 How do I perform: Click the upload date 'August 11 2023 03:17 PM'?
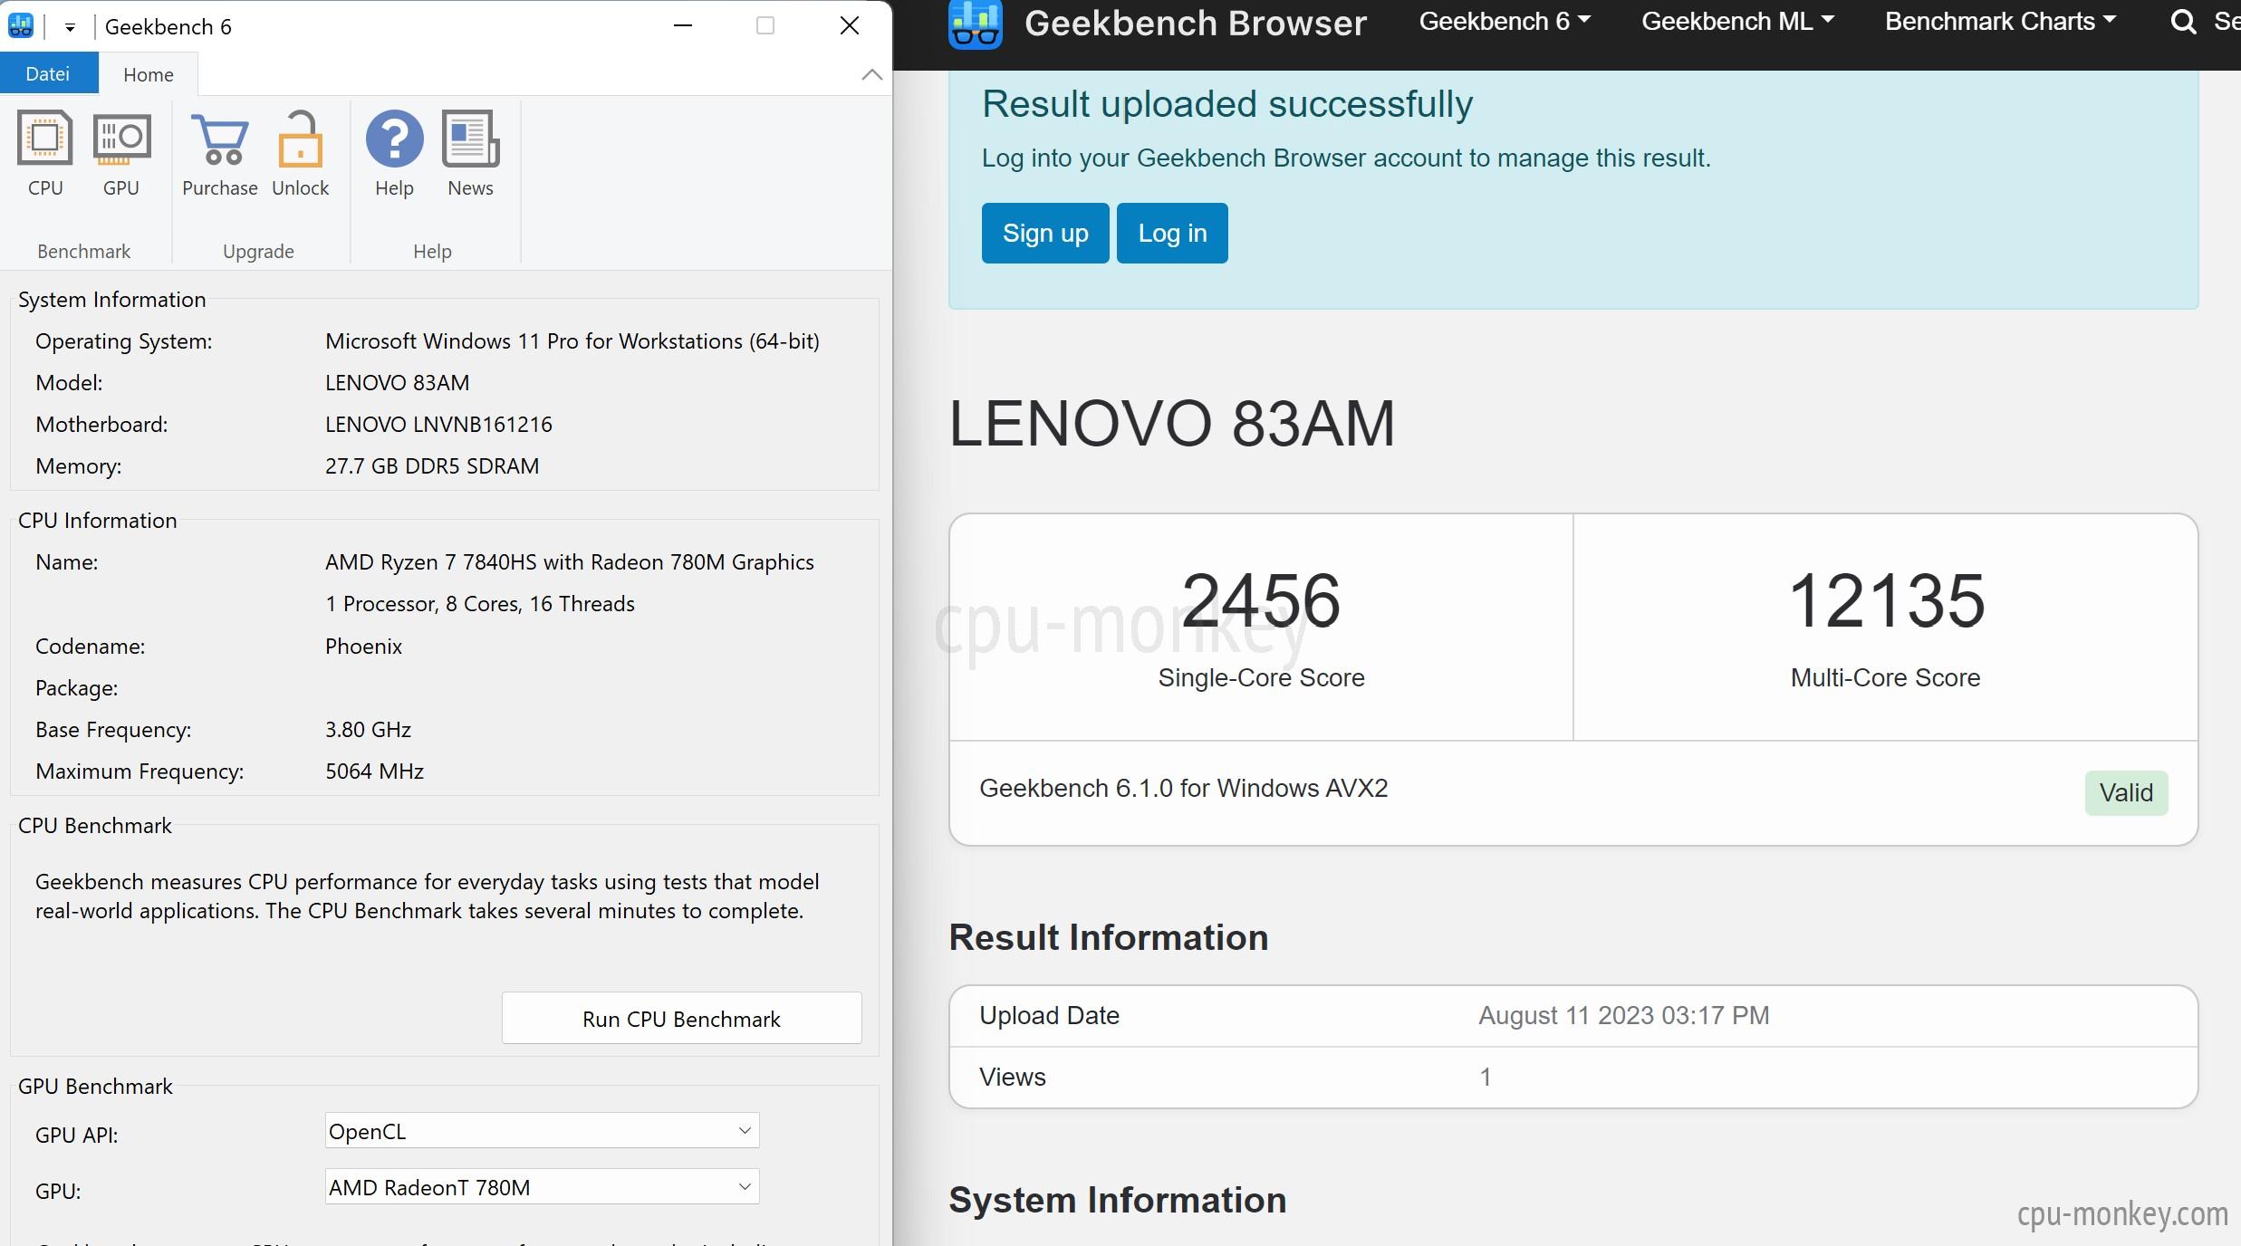[x=1623, y=1015]
